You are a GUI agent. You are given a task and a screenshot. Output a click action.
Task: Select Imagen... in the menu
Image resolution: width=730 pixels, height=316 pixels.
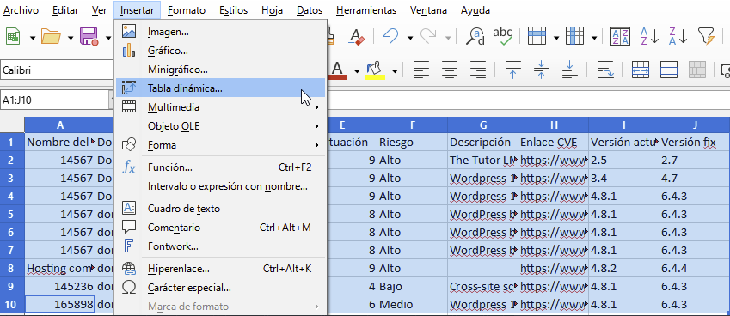coord(221,32)
